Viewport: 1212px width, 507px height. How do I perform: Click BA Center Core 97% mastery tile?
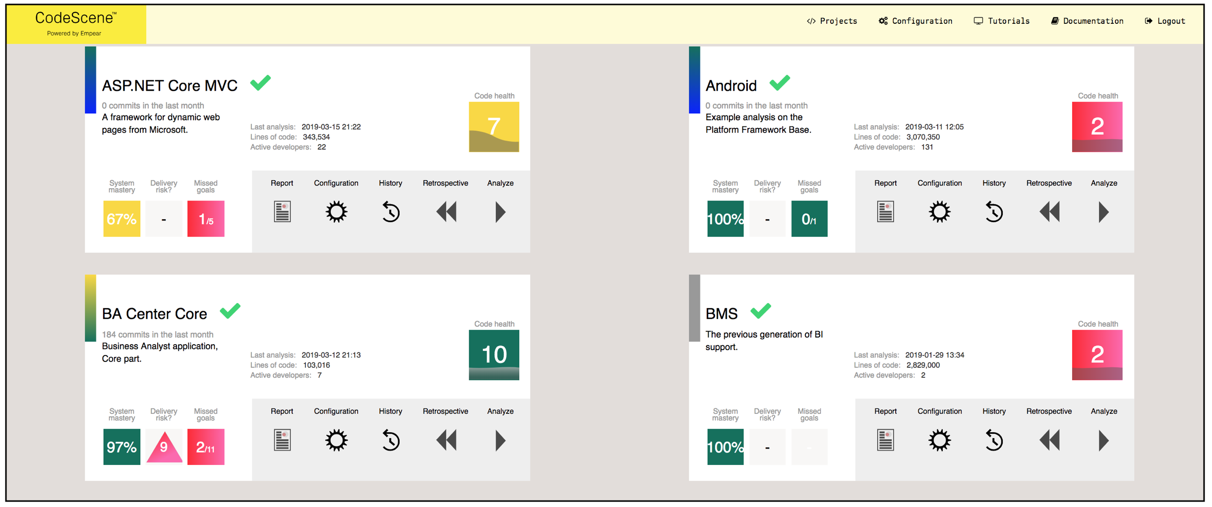point(121,447)
